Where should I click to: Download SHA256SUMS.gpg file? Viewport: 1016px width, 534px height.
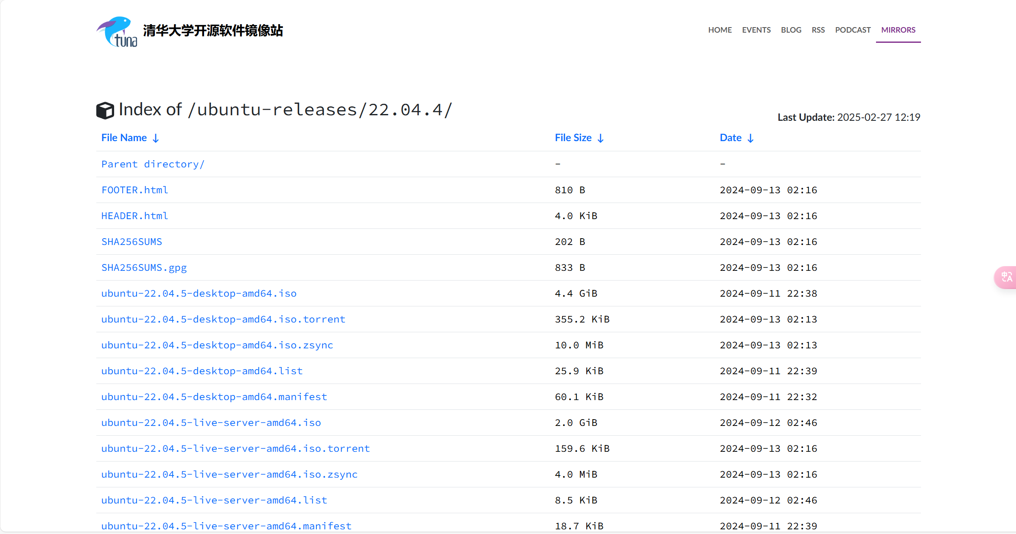pos(144,268)
